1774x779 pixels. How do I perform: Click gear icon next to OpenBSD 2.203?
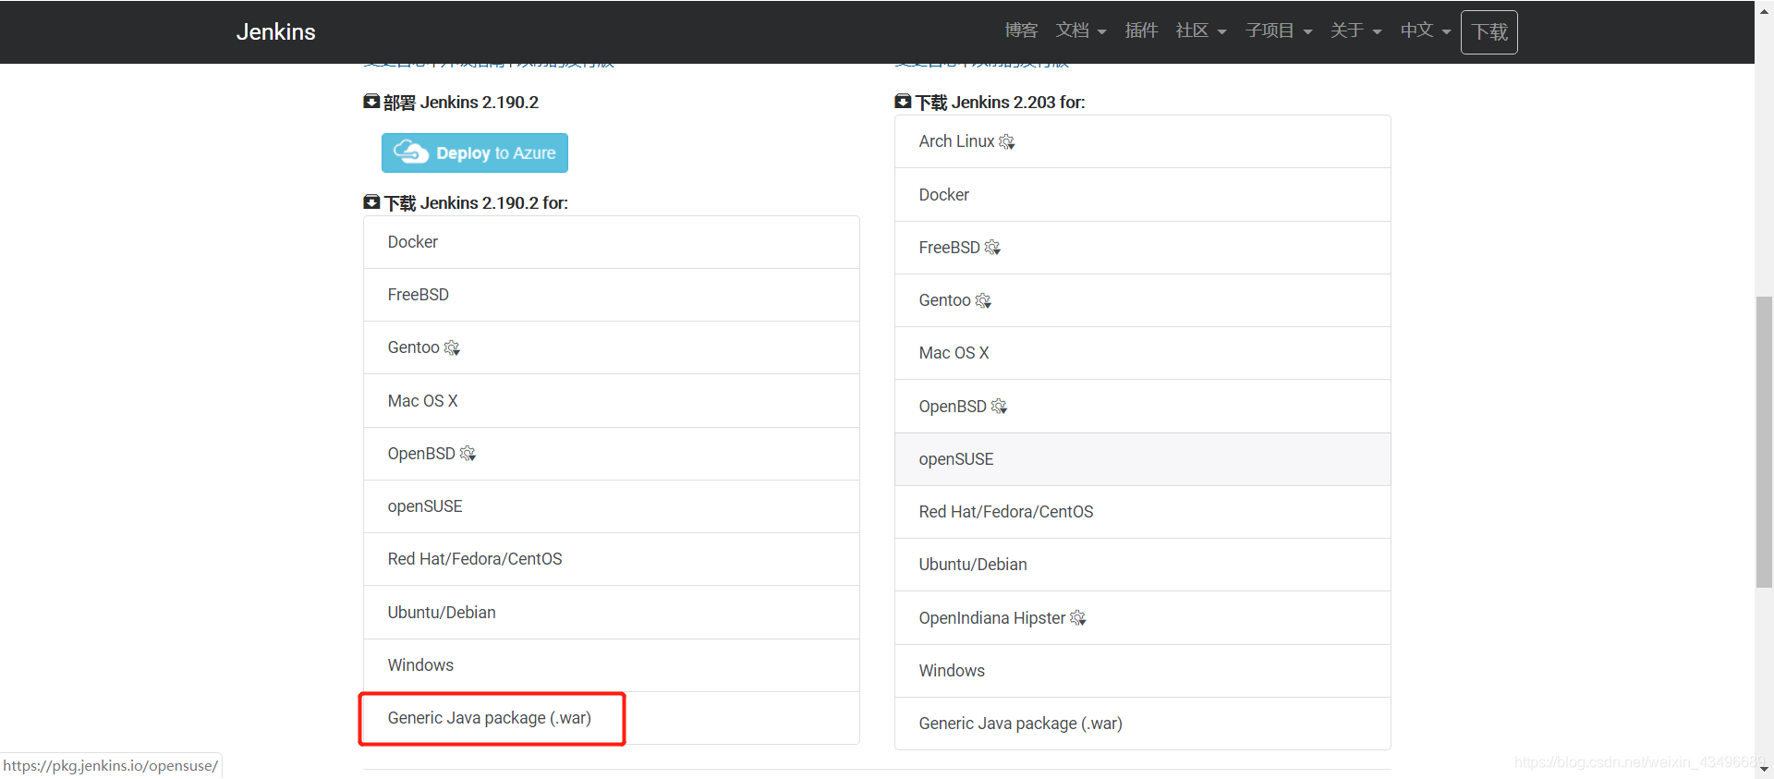tap(999, 407)
